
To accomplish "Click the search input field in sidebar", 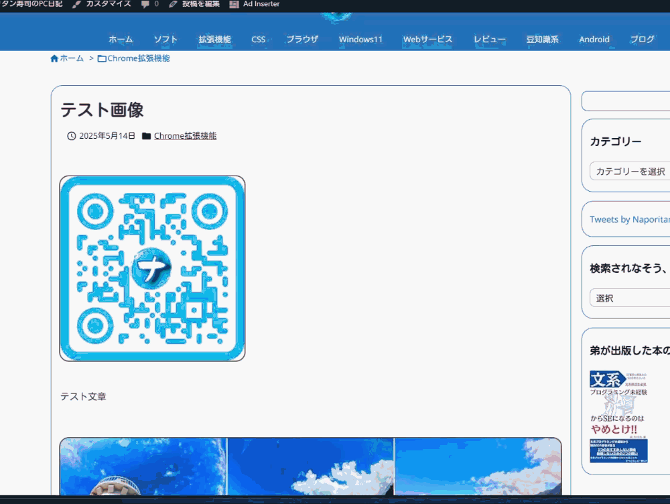I will (x=626, y=101).
